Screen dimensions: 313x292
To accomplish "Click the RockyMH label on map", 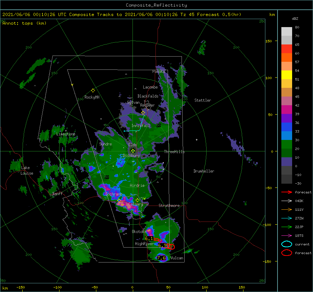I will pyautogui.click(x=92, y=97).
